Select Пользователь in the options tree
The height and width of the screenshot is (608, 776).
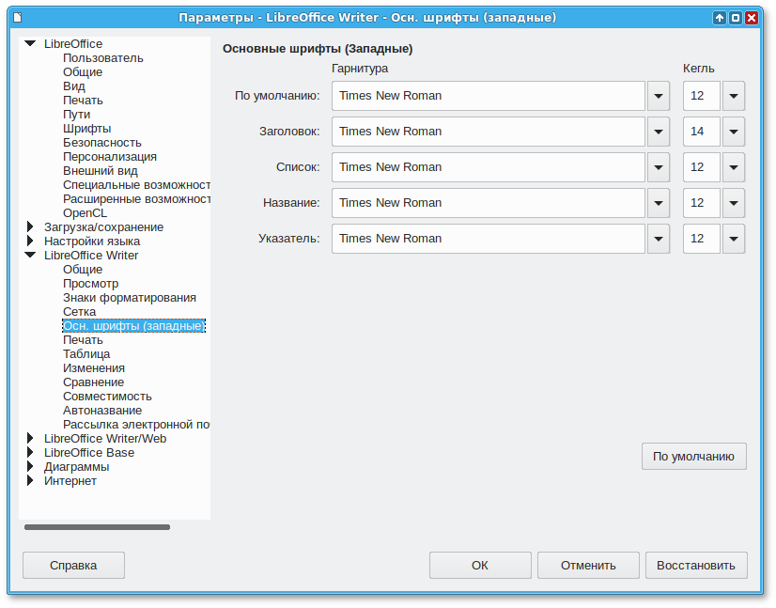pyautogui.click(x=103, y=58)
